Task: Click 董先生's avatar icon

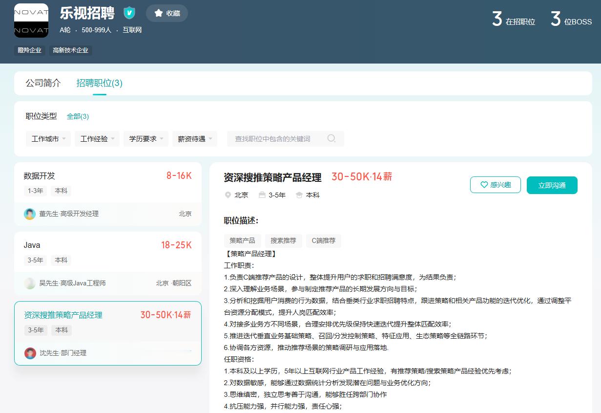Action: pos(30,214)
